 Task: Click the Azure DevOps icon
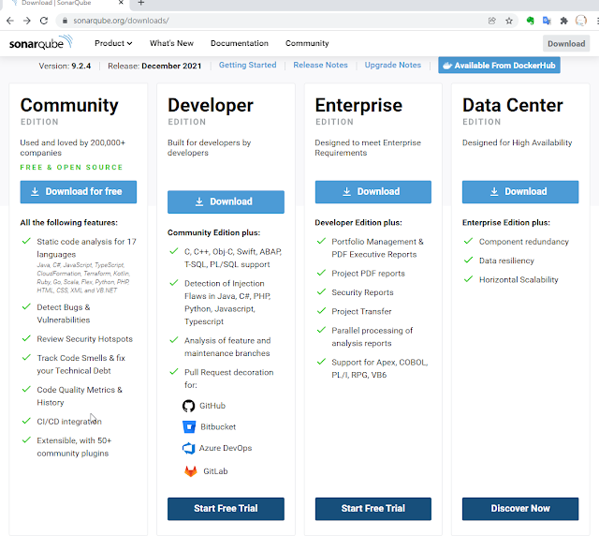[x=188, y=448]
